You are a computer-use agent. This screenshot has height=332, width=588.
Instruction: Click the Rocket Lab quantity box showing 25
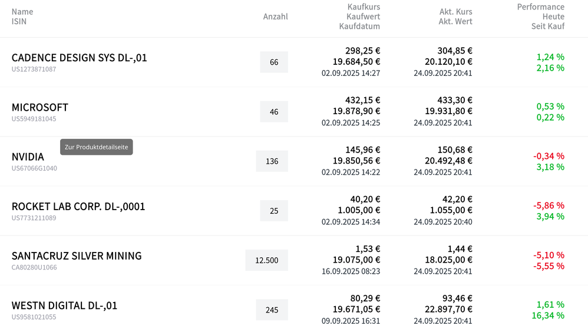point(274,211)
